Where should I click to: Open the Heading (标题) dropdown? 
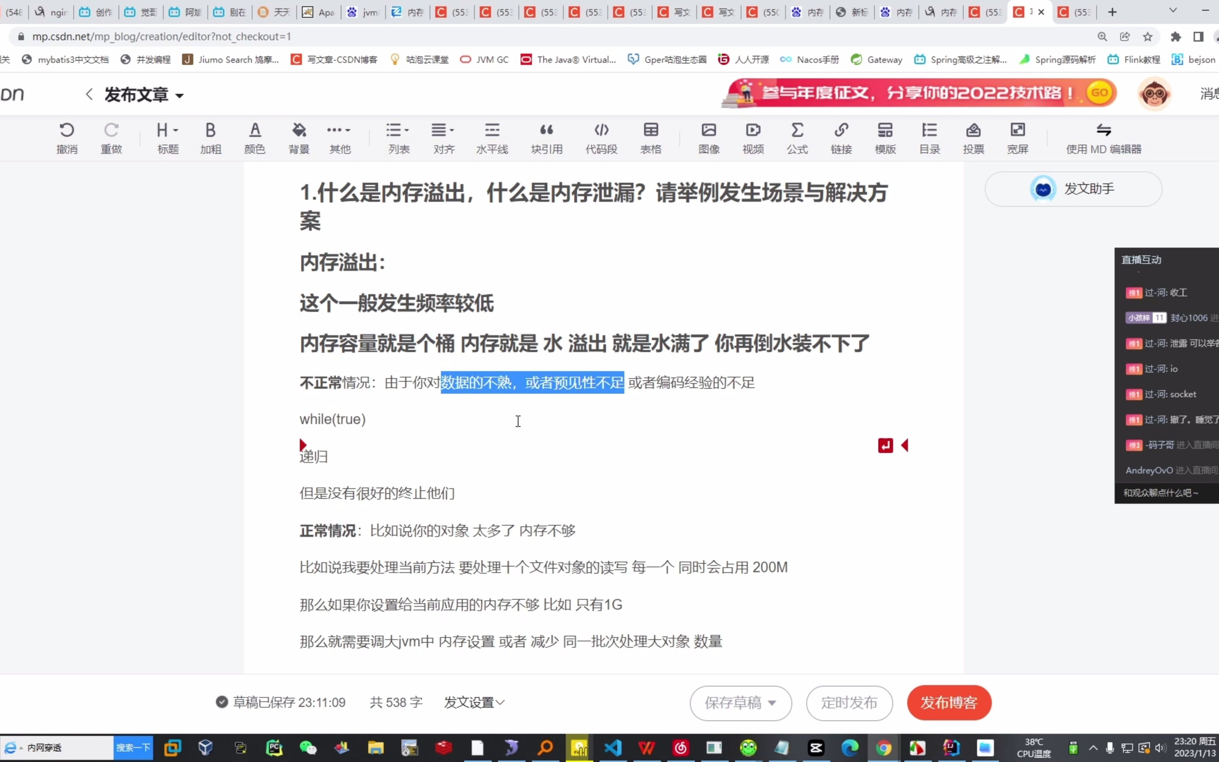click(x=168, y=138)
